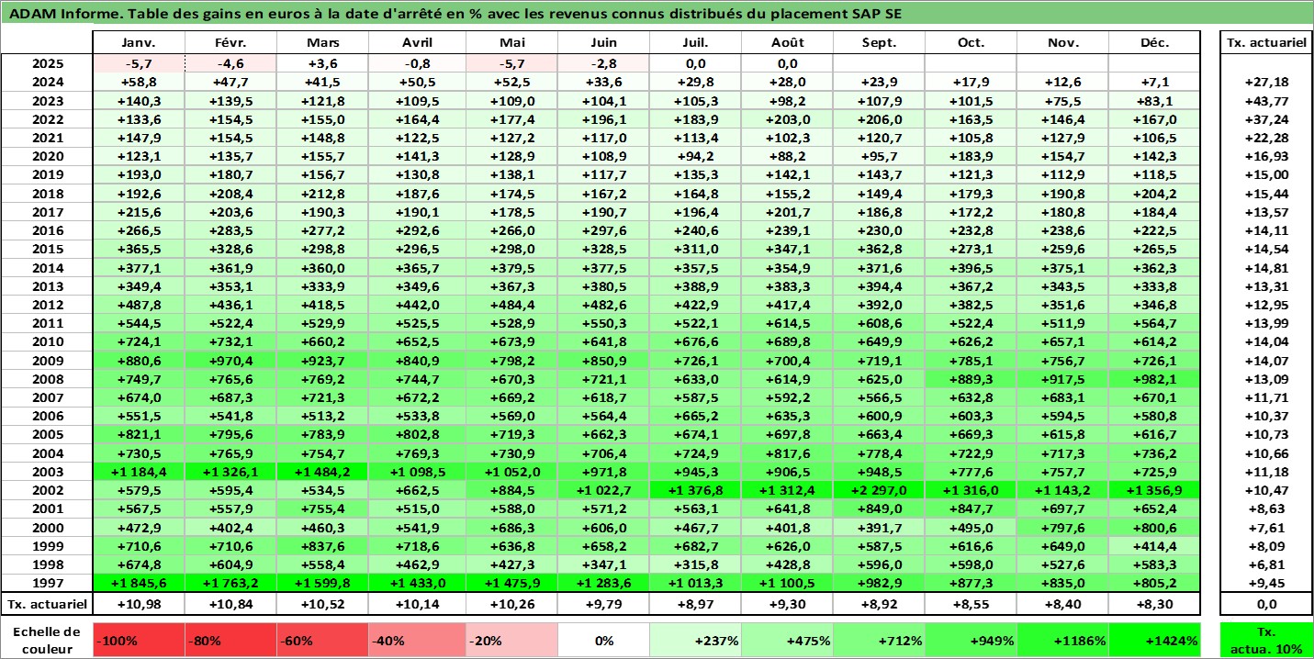
Task: Click the 'Juil.' column header
Action: click(695, 42)
